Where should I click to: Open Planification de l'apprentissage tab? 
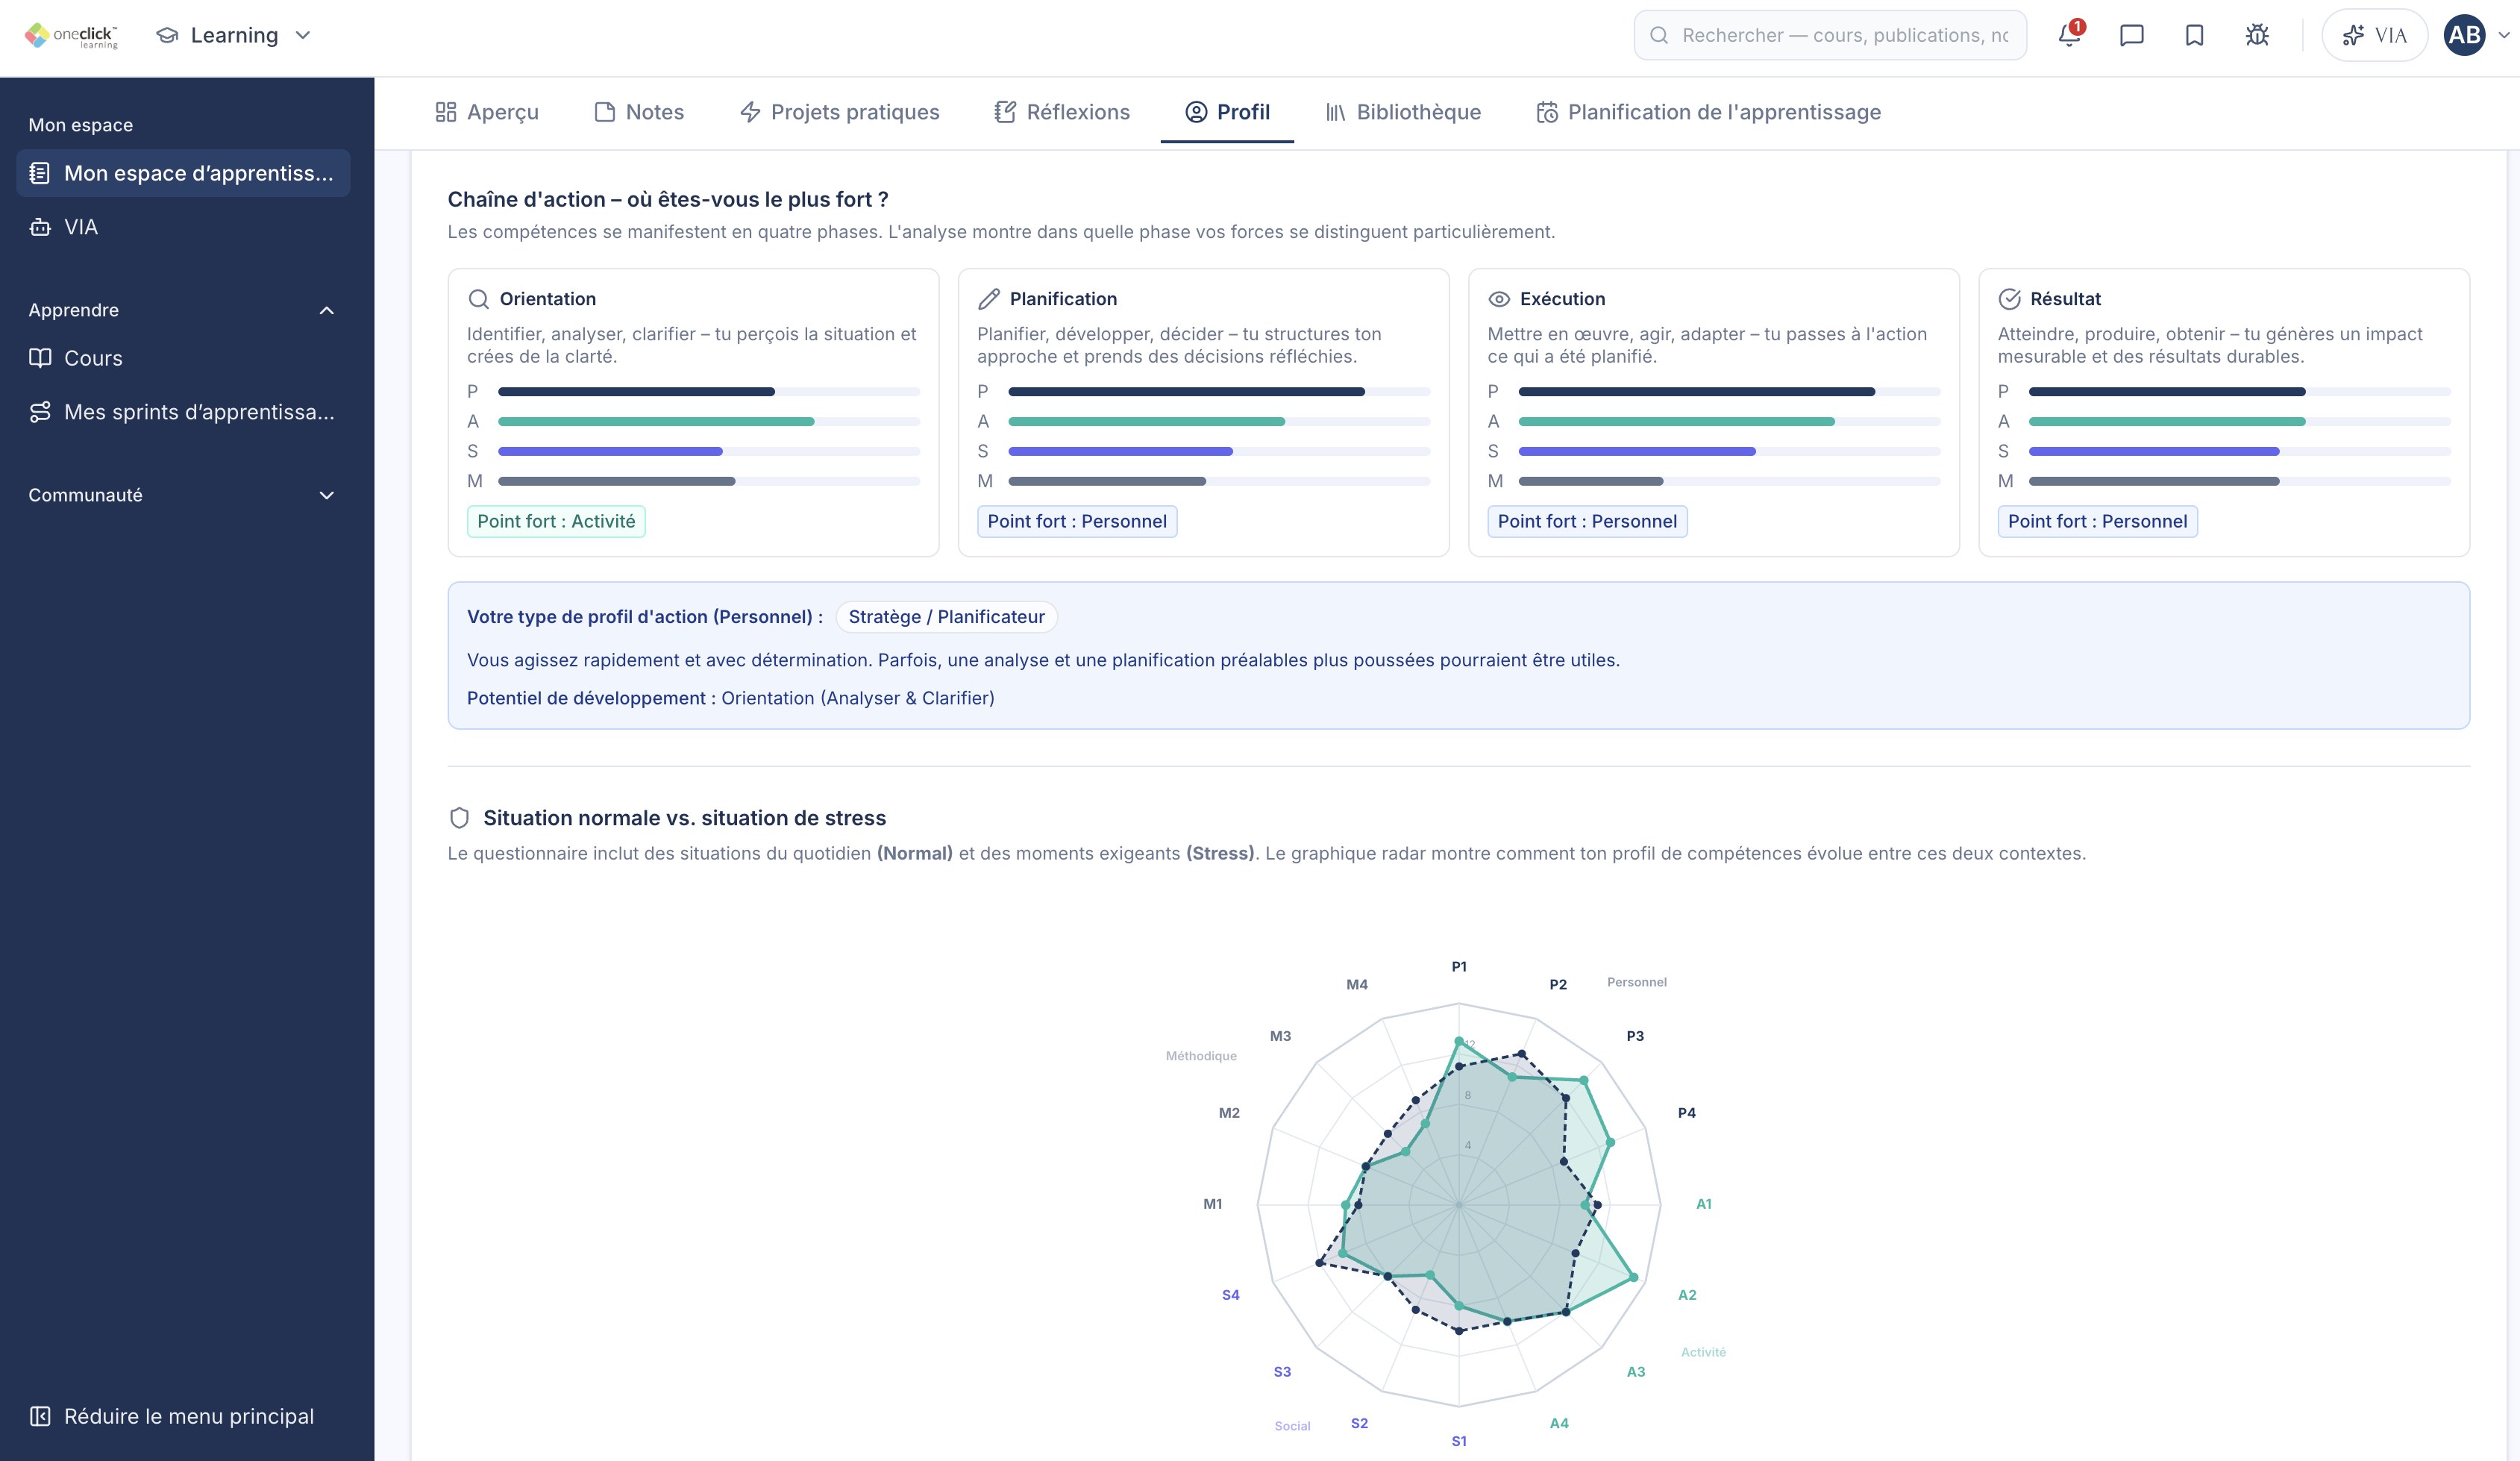click(1708, 112)
